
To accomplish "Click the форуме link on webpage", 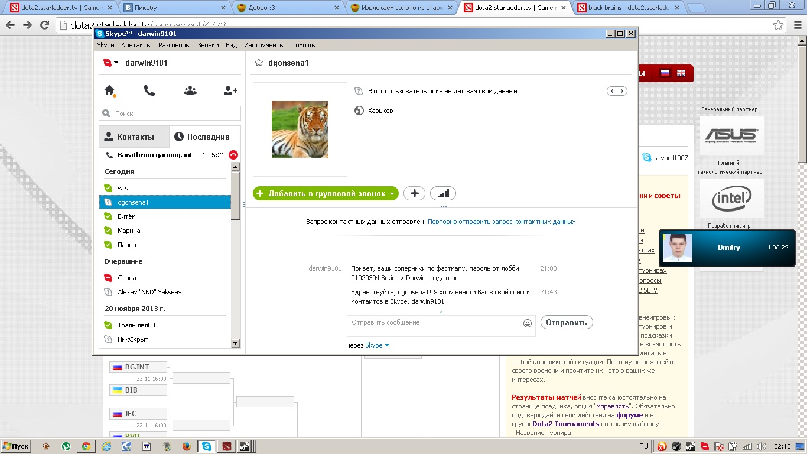I will (x=630, y=415).
